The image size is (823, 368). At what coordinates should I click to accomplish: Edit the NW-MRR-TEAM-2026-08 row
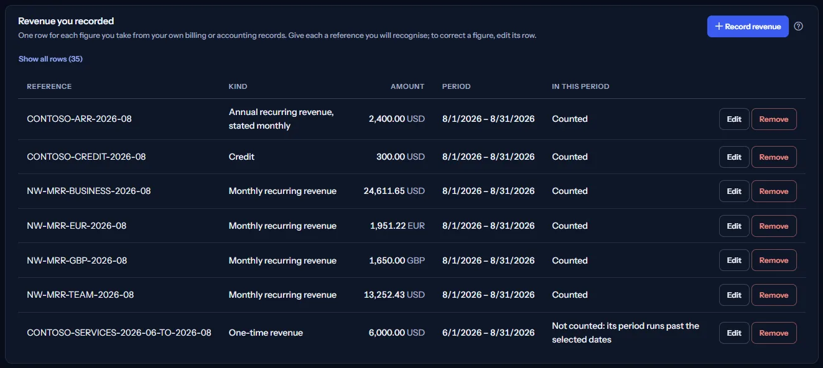click(x=734, y=295)
